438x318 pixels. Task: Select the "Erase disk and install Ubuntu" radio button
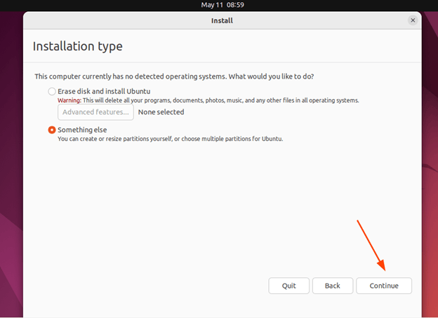click(52, 91)
